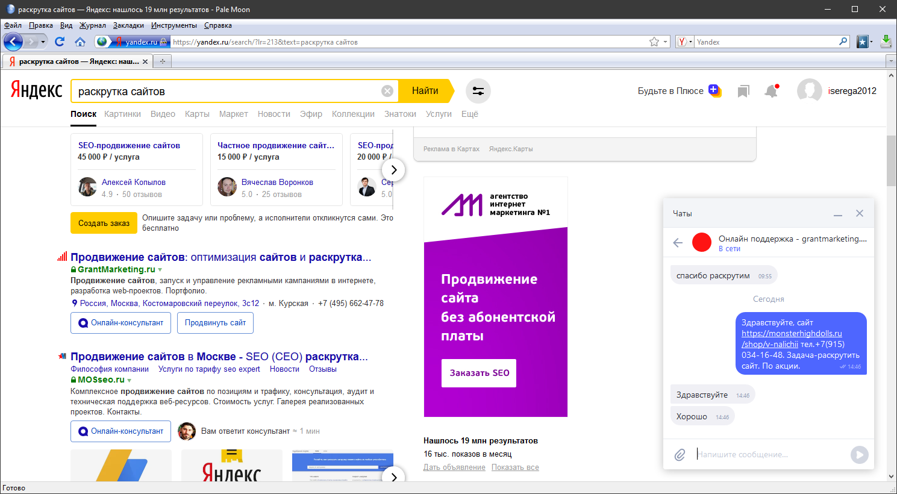This screenshot has height=494, width=897.
Task: Expand GrantMarketing.ru green arrow menu
Action: coord(160,270)
